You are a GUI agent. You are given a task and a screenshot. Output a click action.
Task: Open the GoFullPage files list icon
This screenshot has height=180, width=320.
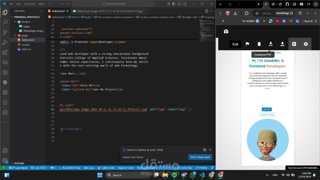294,44
